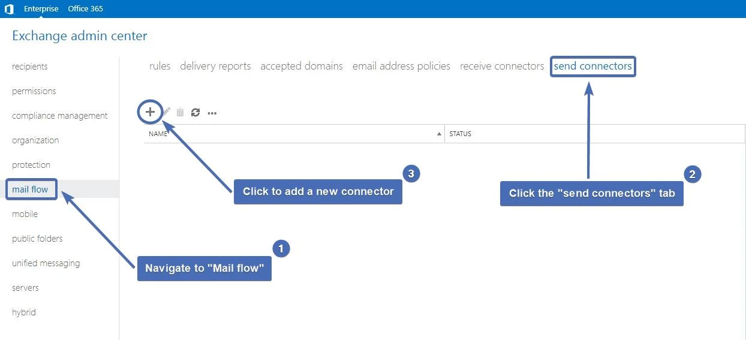This screenshot has height=340, width=746.
Task: Click the STATUS column header
Action: (595, 134)
